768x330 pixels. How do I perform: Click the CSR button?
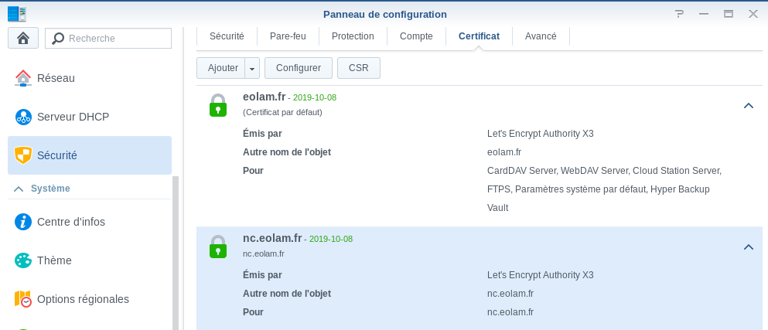click(359, 68)
